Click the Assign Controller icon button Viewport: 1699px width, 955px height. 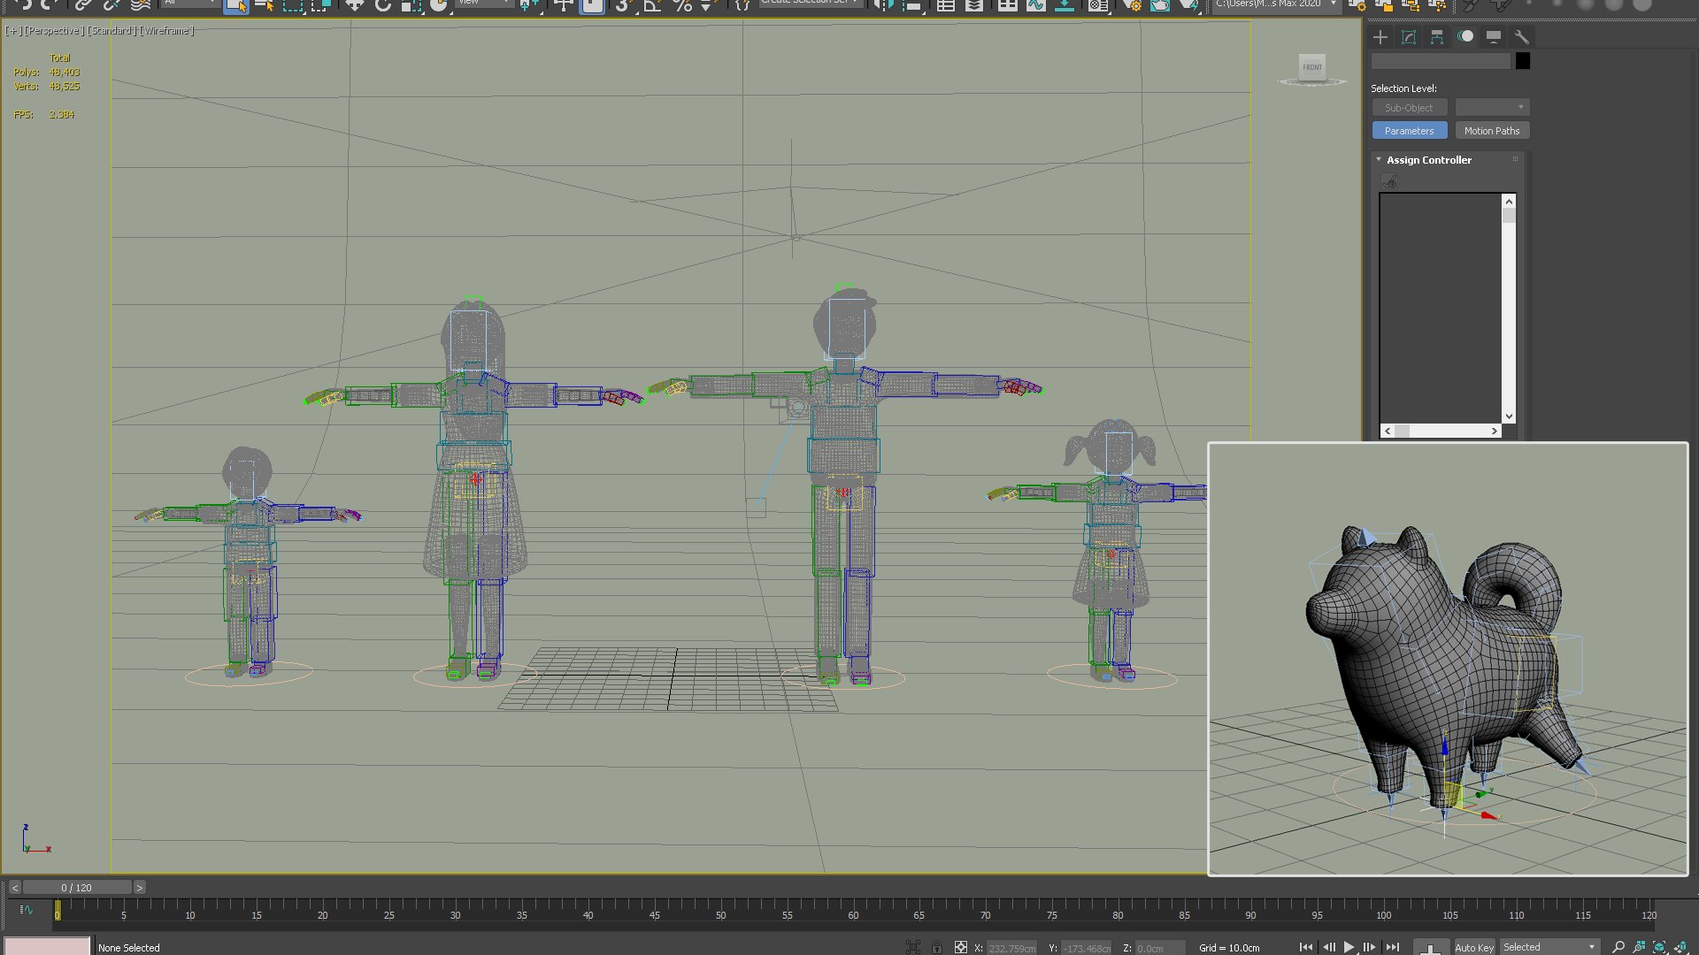click(1389, 181)
